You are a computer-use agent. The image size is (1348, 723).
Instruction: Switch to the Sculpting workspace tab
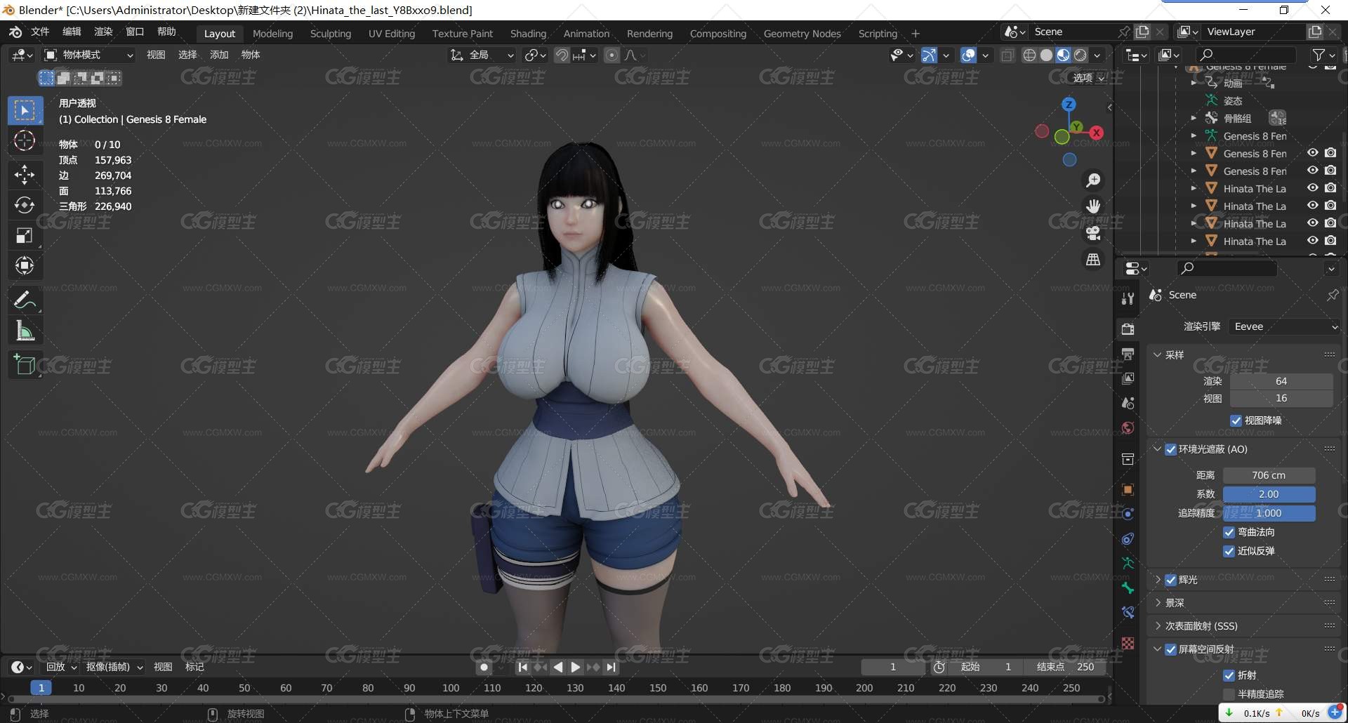click(x=331, y=34)
